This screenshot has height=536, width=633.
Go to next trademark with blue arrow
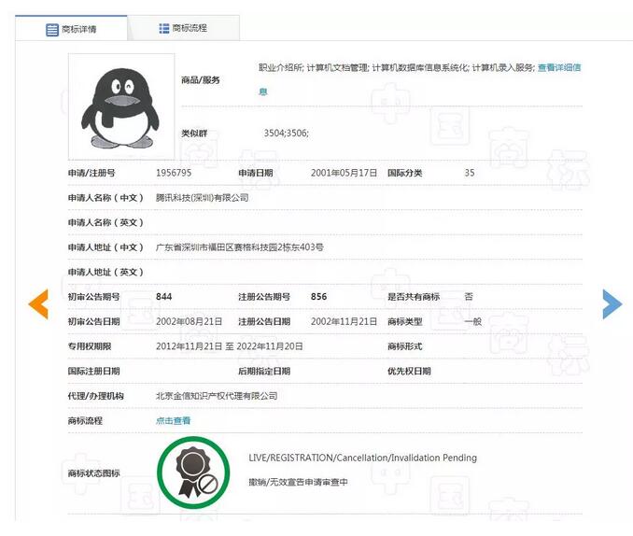tap(612, 304)
